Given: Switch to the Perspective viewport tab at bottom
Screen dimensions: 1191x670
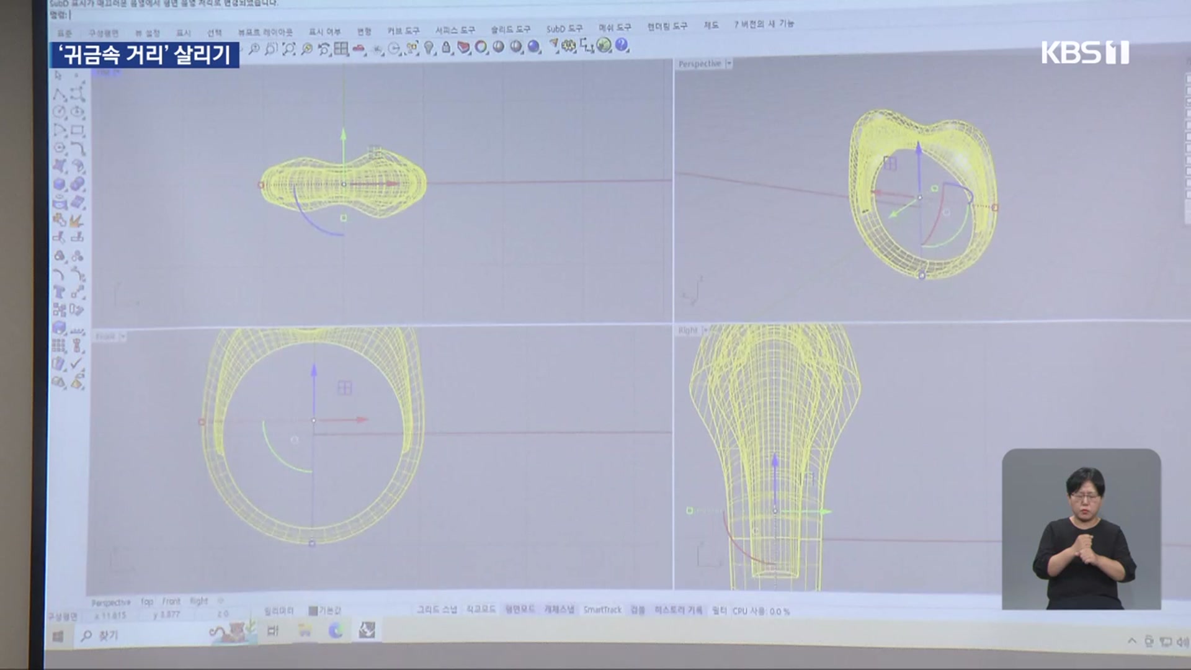Looking at the screenshot, I should click(x=111, y=602).
